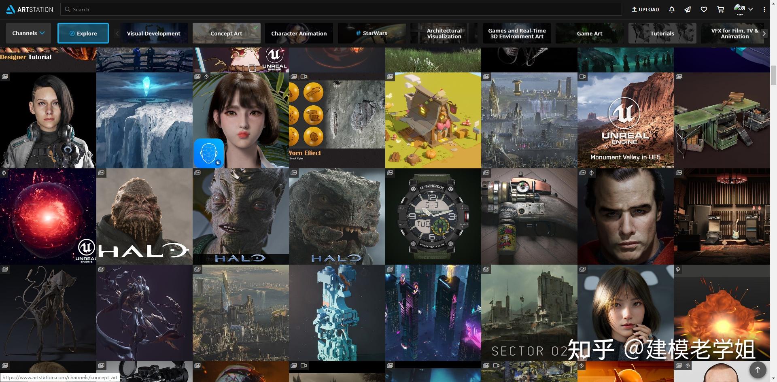
Task: Open the Concept Art channel
Action: click(x=226, y=33)
